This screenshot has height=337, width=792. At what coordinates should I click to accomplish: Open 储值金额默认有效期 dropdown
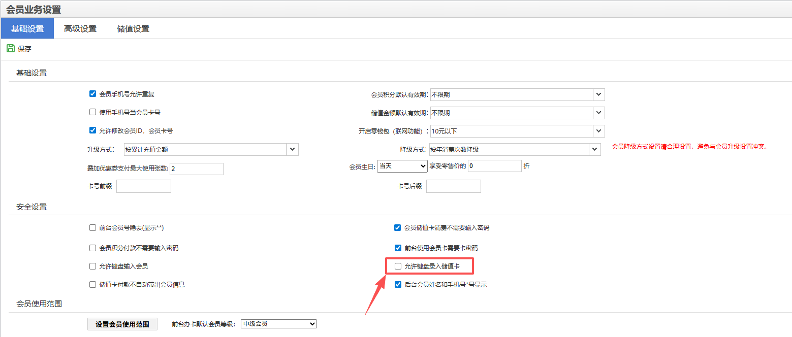599,113
